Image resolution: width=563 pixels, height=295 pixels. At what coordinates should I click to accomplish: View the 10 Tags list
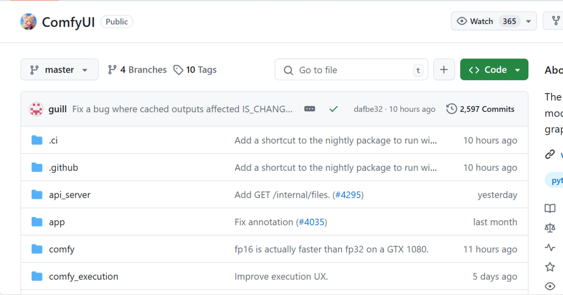coord(195,70)
